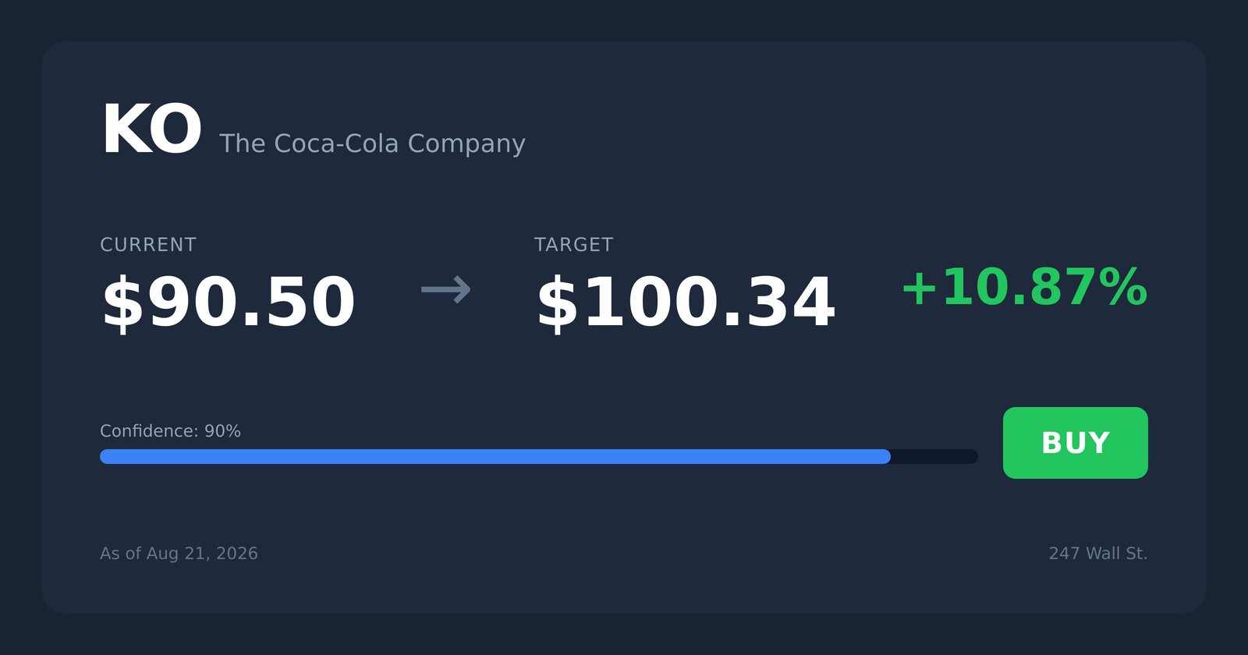Click the 2026 year in the footer date
Screen dimensions: 1248x655
coord(236,554)
